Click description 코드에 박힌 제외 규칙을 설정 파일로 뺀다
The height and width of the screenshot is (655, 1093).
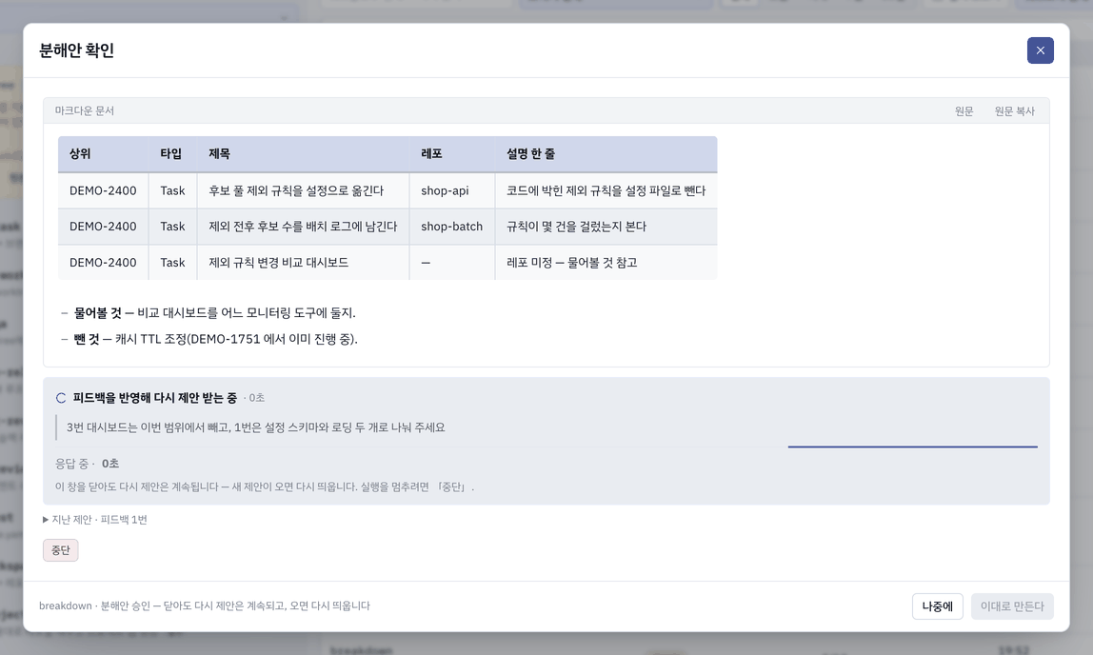tap(606, 191)
